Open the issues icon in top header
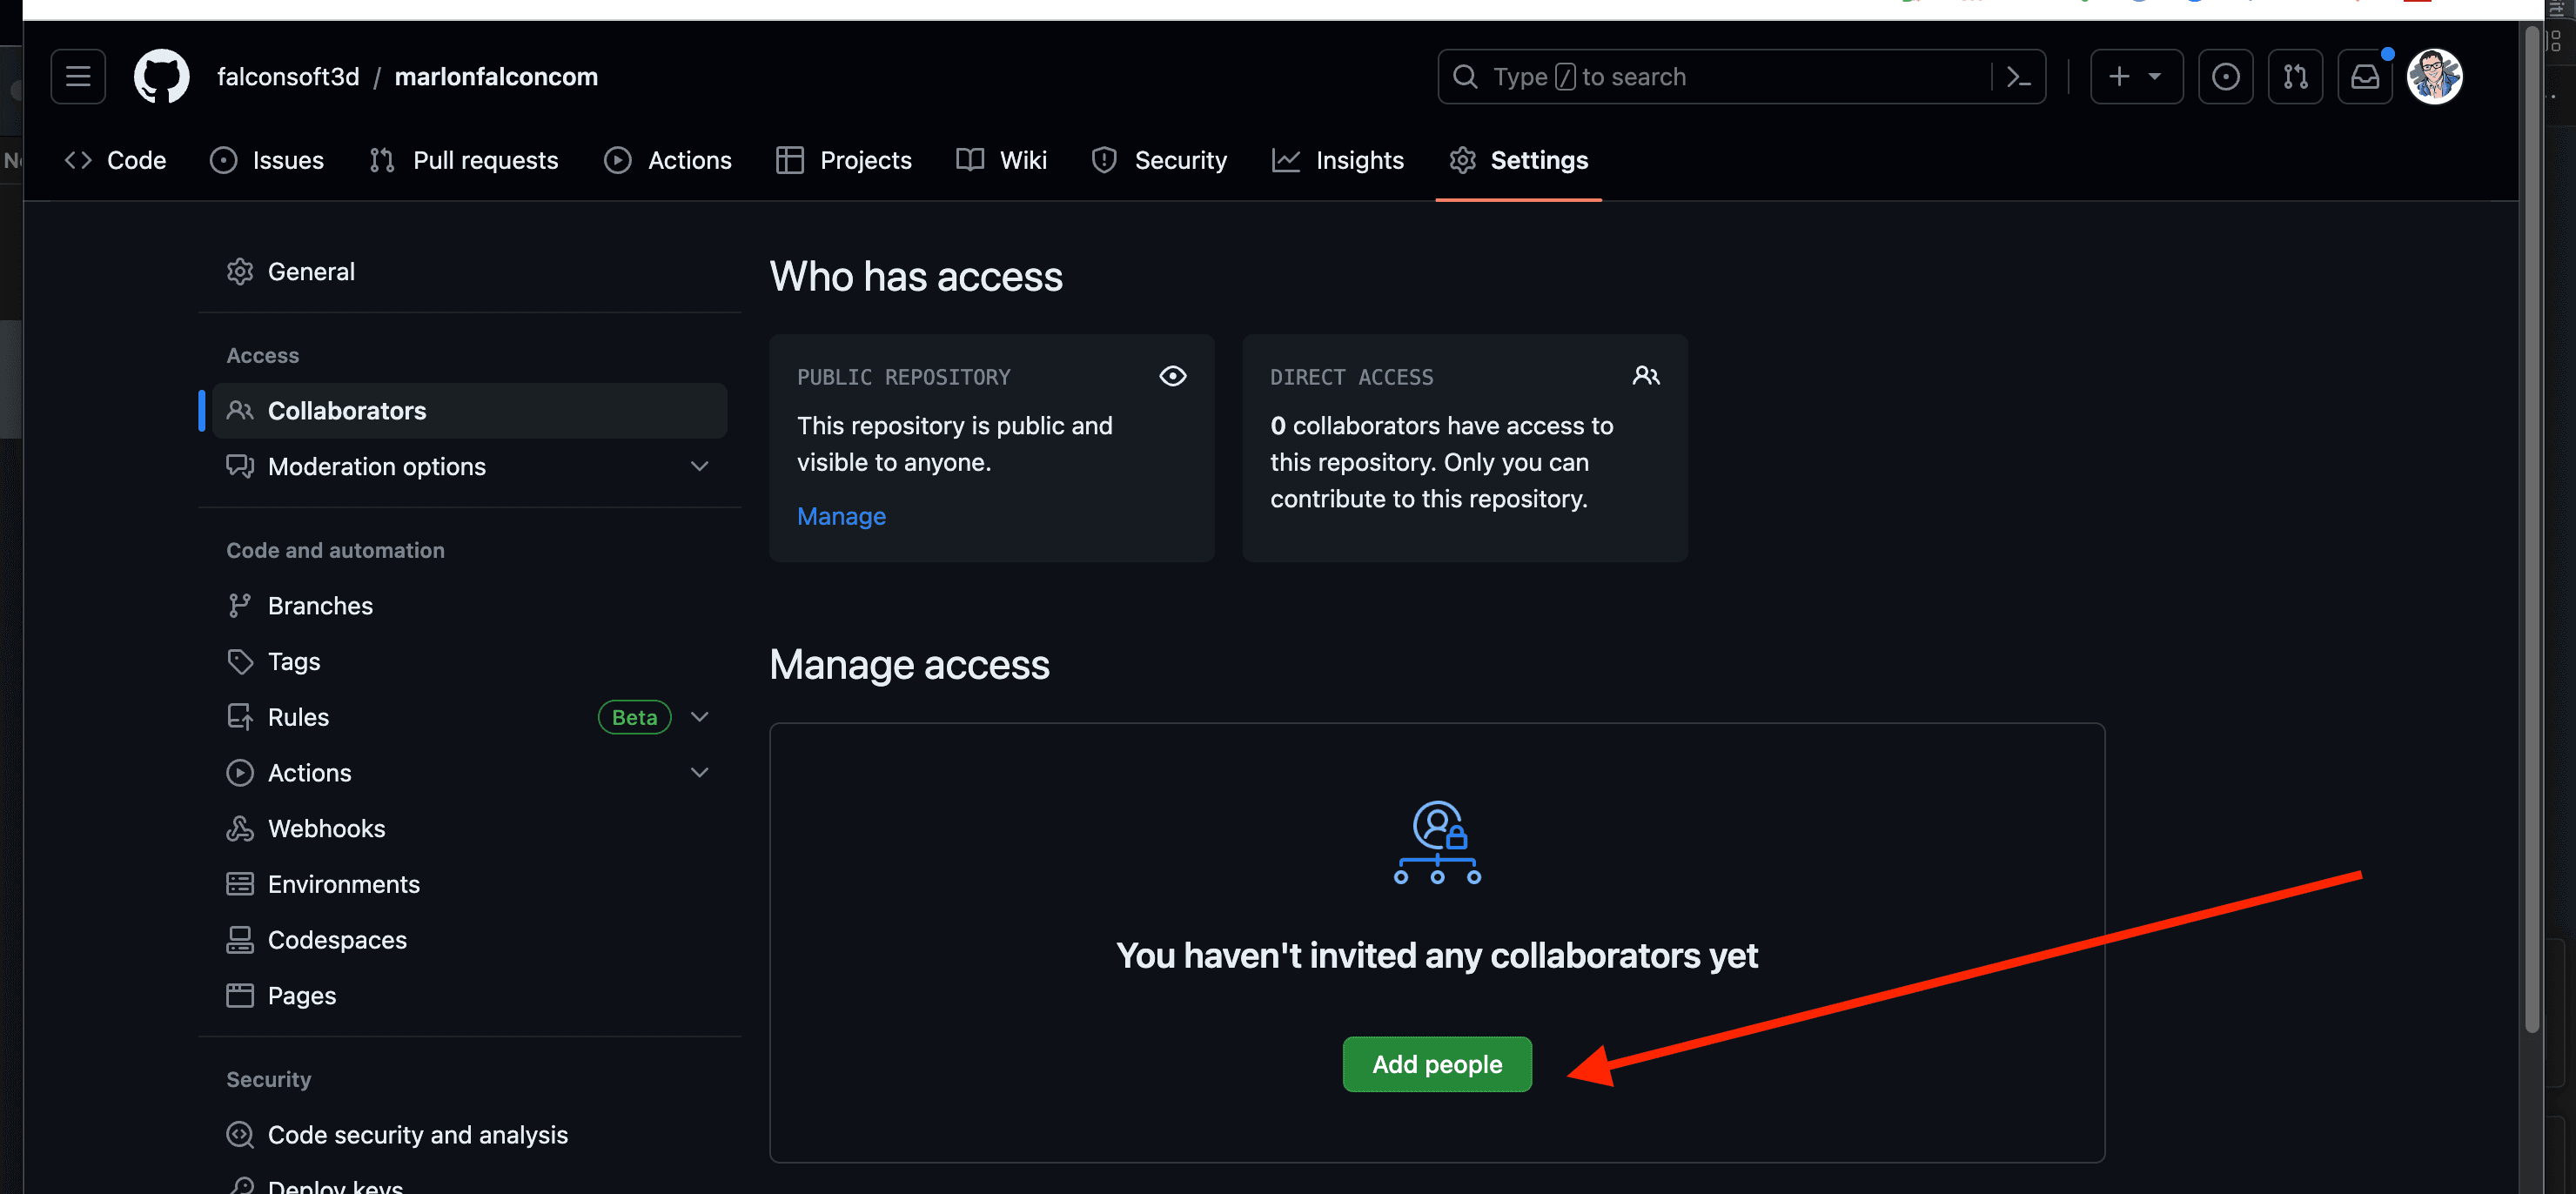2576x1194 pixels. click(2225, 76)
